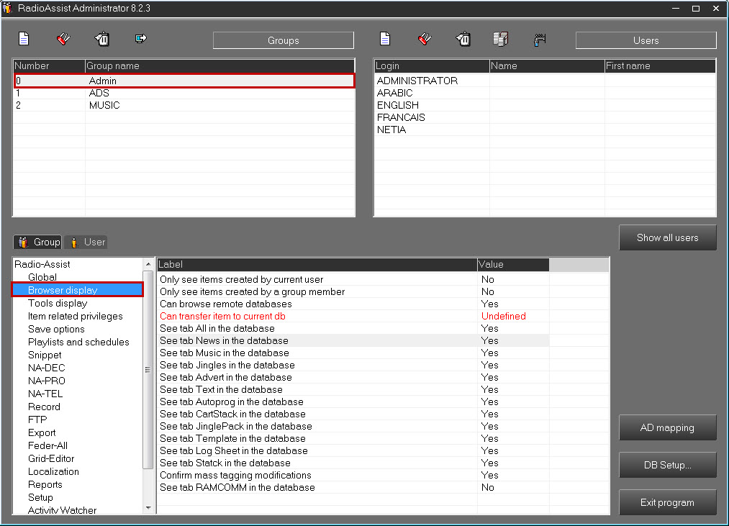Click the red edit user icon
729x526 pixels.
(x=425, y=39)
